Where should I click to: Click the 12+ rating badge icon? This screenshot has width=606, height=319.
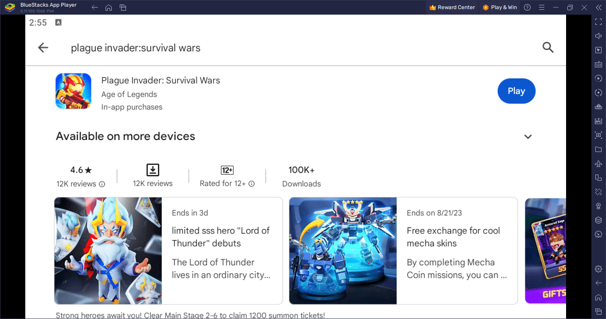(227, 170)
